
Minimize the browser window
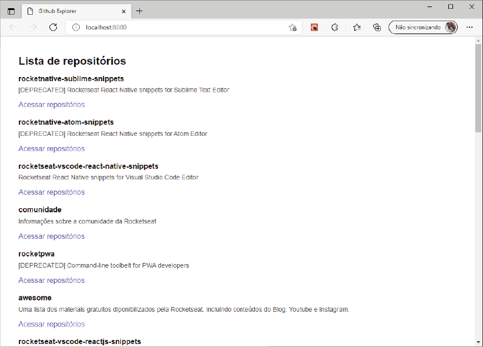430,6
